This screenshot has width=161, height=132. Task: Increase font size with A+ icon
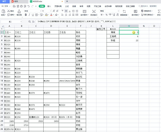click(54, 11)
